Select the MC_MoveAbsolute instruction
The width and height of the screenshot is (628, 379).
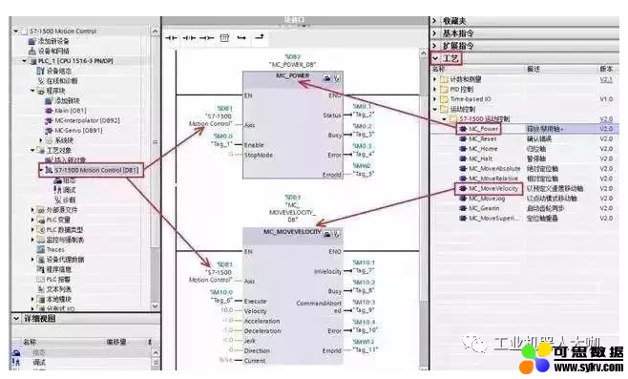[x=494, y=169]
